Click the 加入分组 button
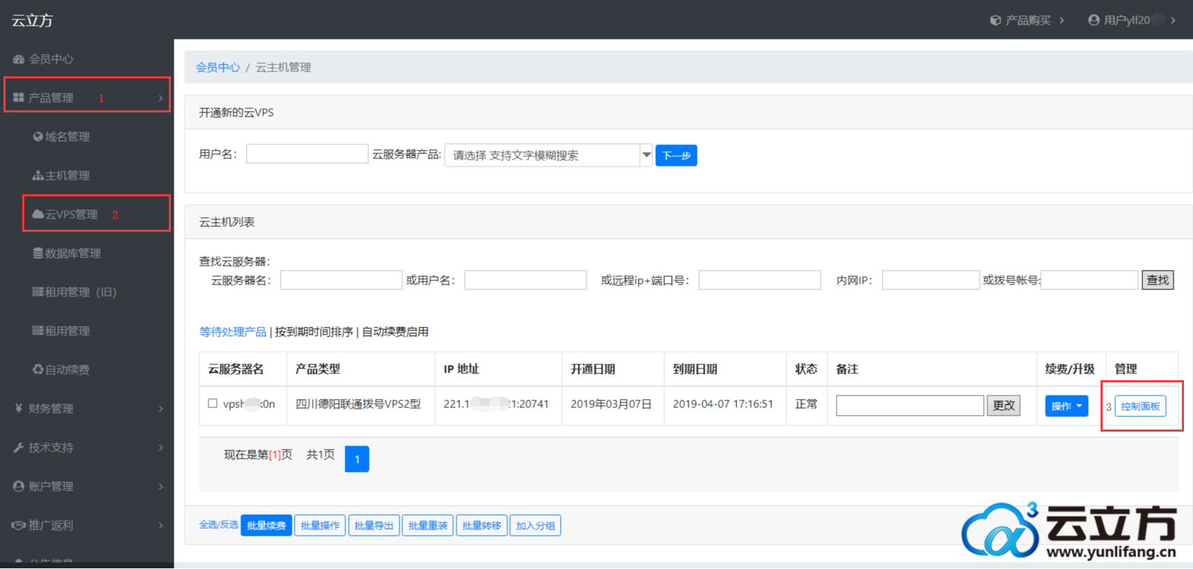 click(x=535, y=525)
